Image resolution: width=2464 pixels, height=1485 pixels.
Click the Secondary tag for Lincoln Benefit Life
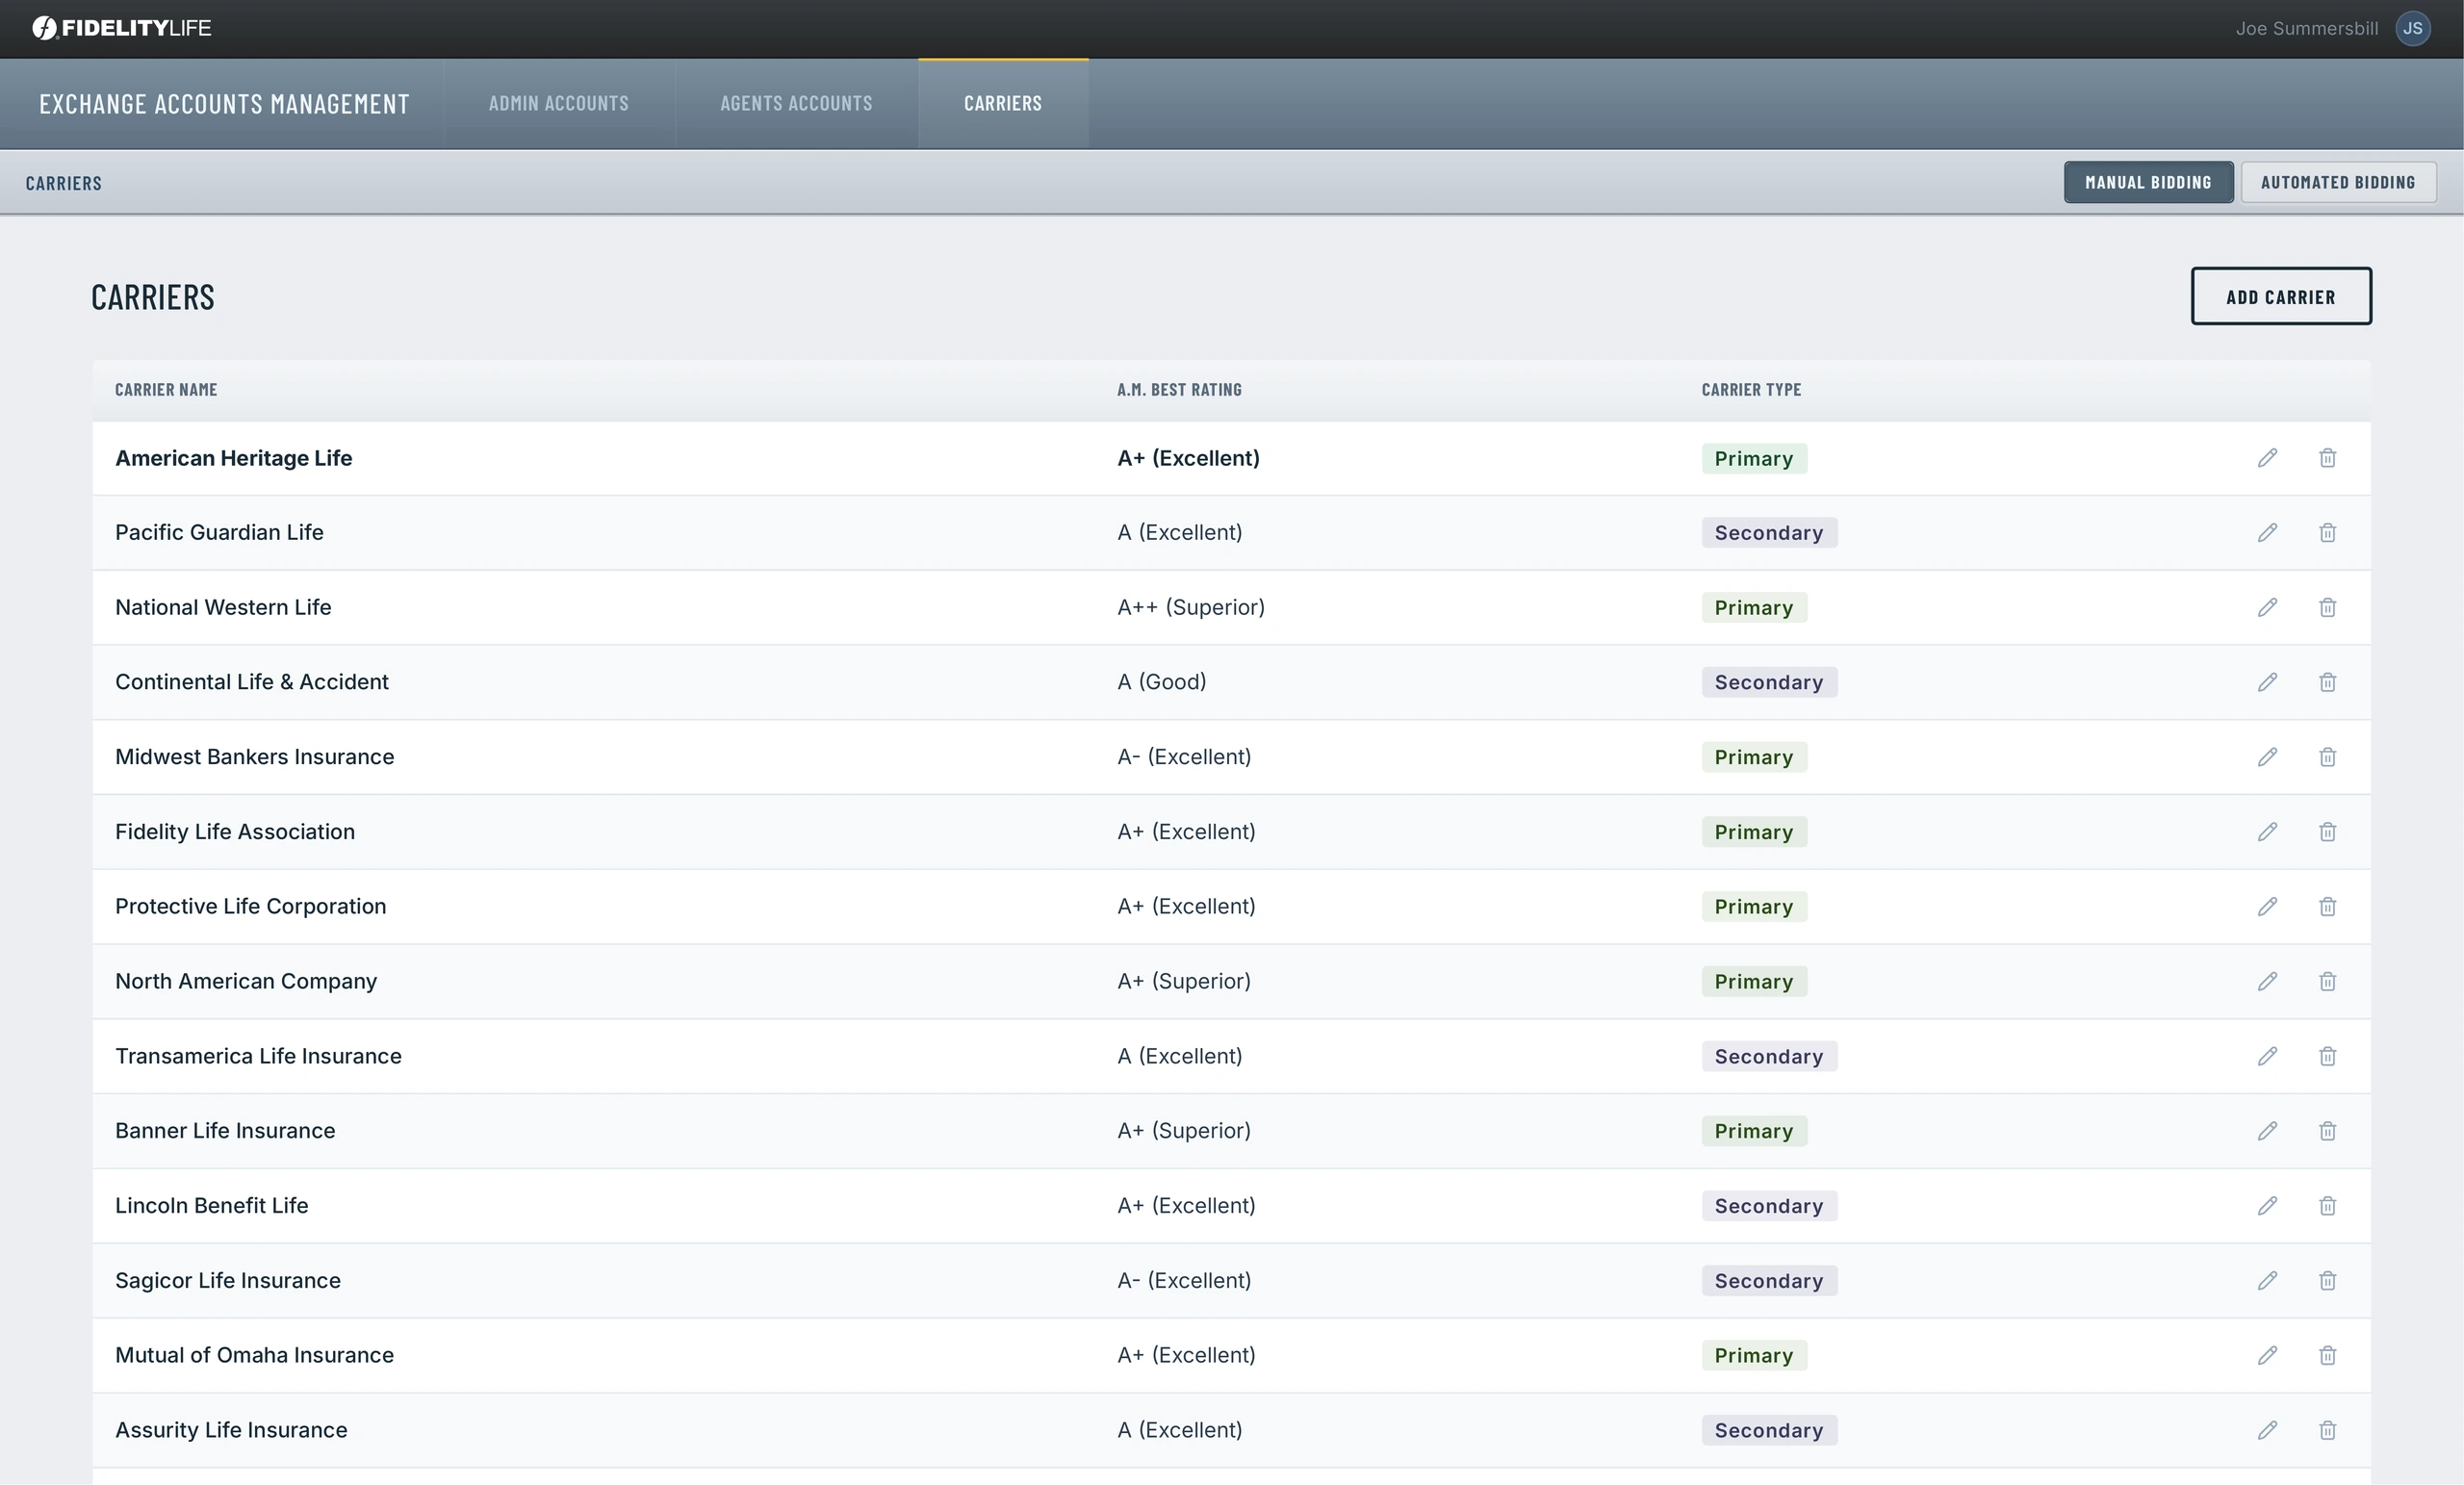[1769, 1206]
